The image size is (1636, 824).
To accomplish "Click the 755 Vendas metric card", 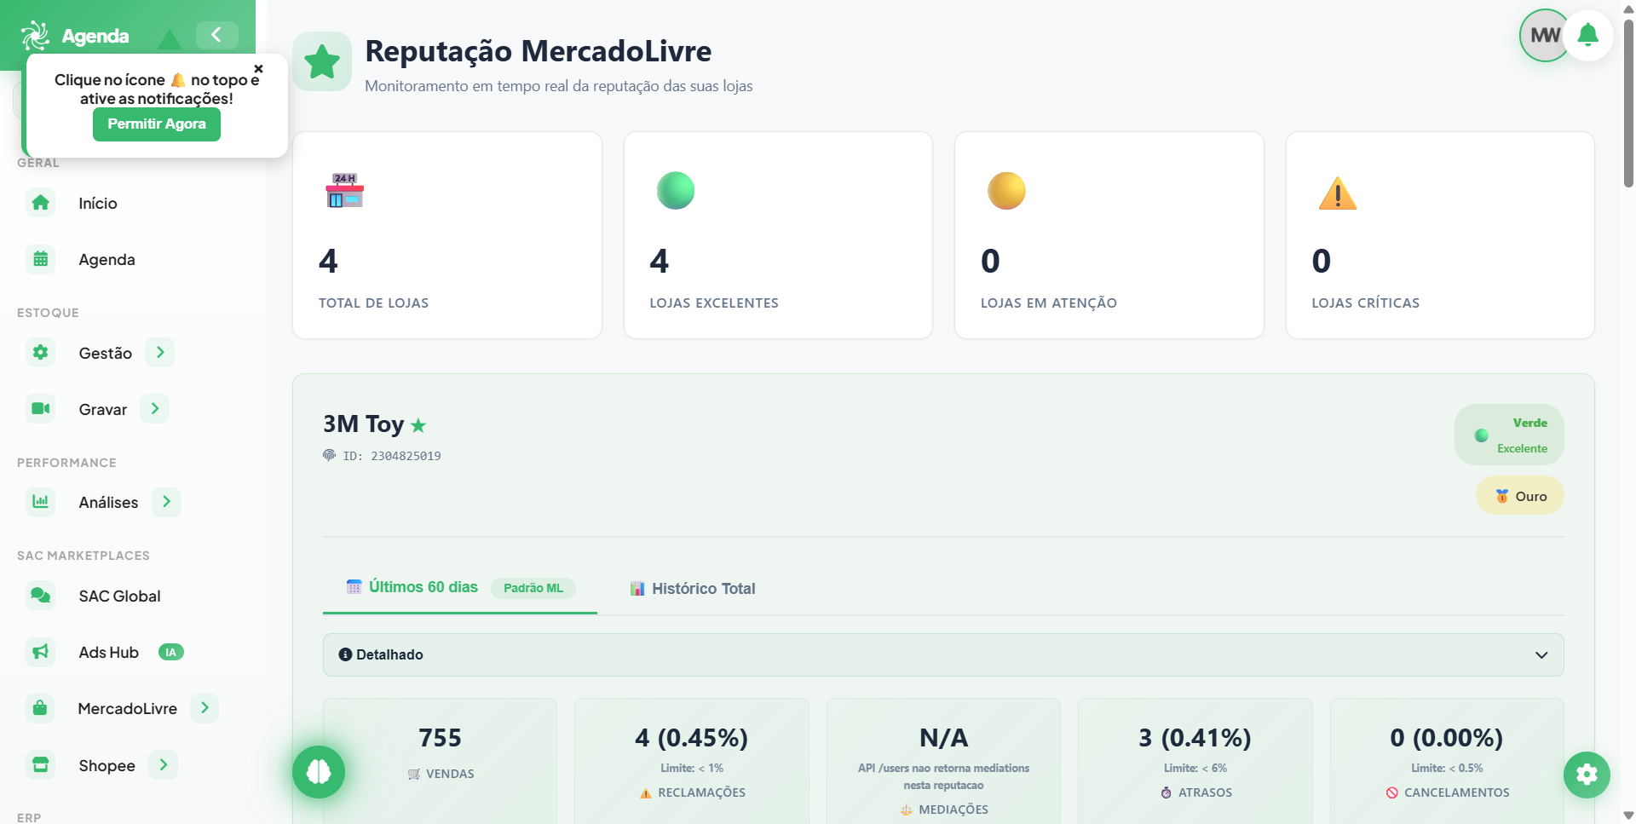I will click(440, 761).
